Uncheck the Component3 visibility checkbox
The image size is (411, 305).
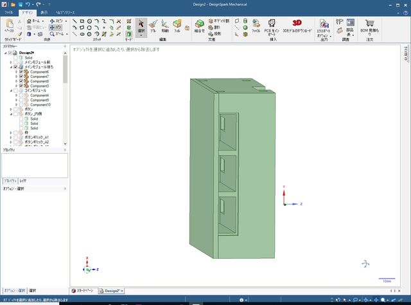point(21,86)
